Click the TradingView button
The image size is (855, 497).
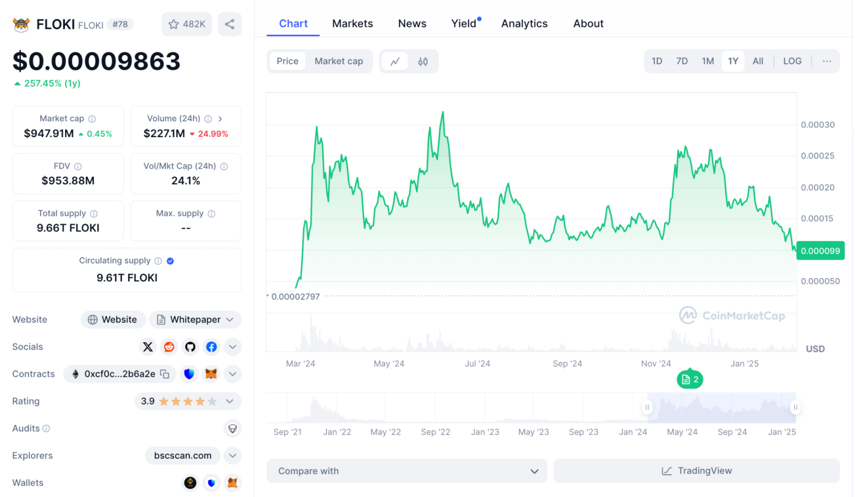tap(696, 471)
